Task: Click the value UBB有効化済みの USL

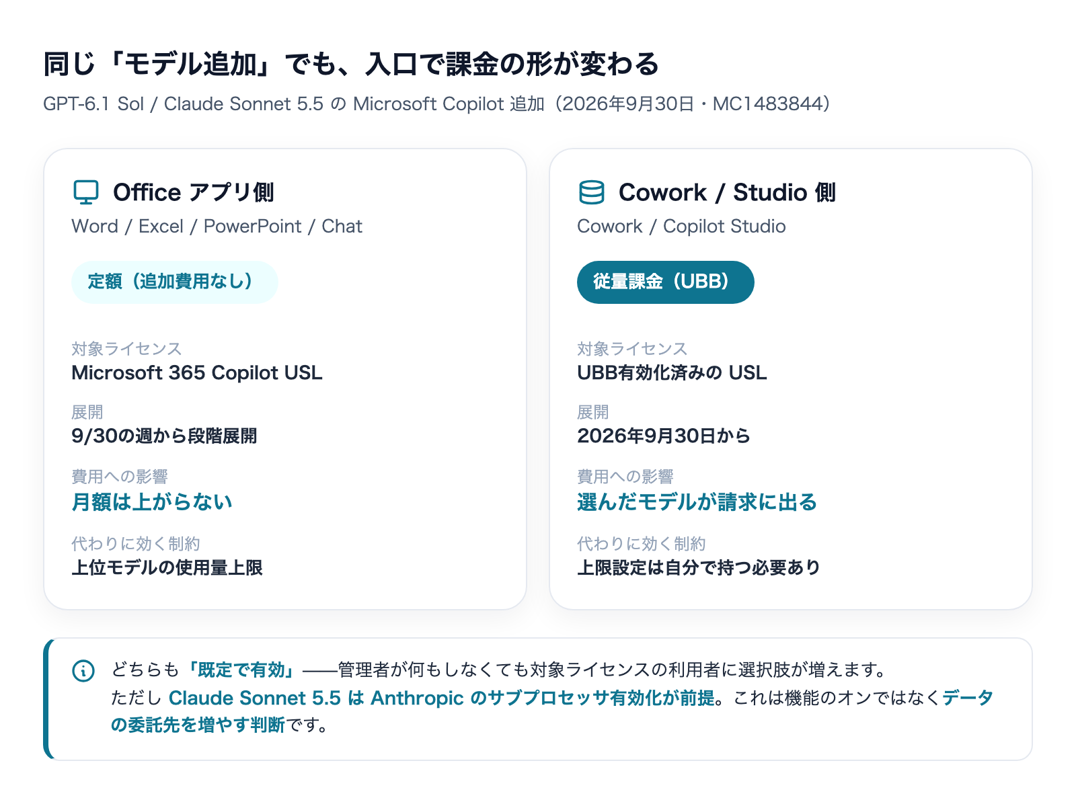Action: pos(672,372)
